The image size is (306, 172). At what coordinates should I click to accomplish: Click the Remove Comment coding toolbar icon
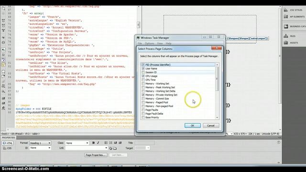pos(3,76)
